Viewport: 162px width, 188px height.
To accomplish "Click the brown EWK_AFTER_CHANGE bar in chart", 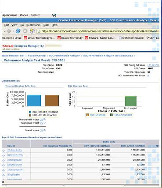I will point(52,101).
